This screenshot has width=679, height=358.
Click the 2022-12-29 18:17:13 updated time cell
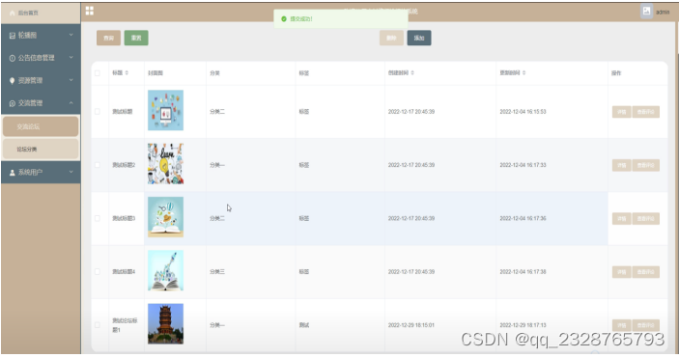point(523,325)
